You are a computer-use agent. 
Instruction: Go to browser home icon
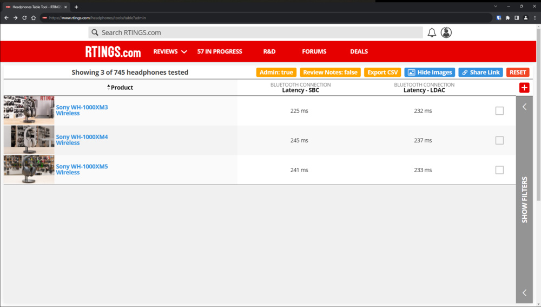click(x=34, y=18)
